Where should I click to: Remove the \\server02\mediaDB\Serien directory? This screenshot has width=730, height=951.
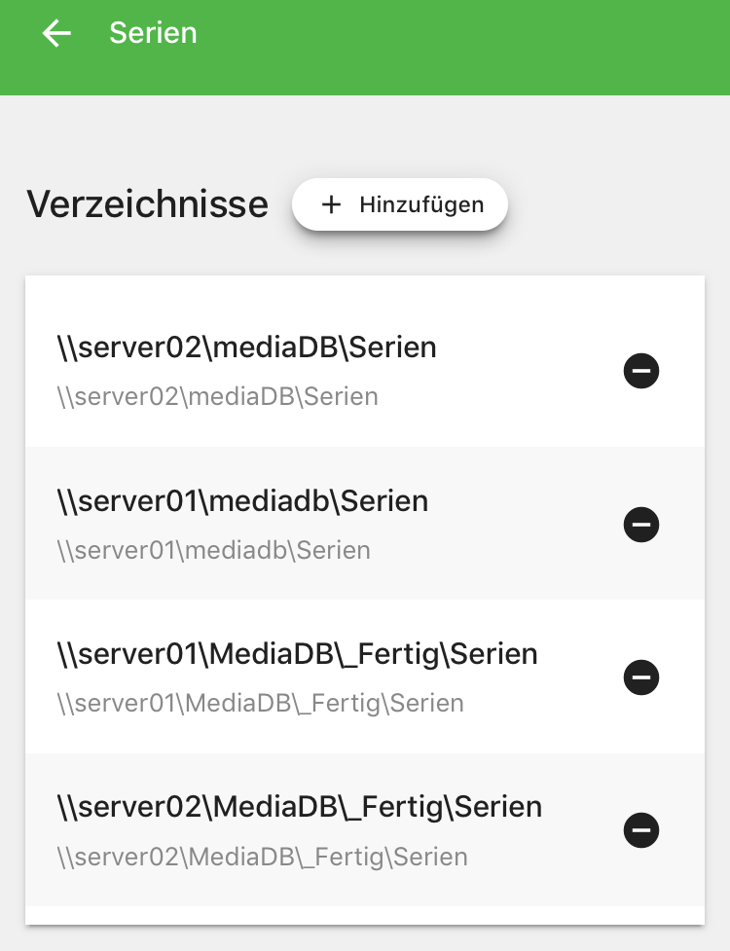coord(640,371)
